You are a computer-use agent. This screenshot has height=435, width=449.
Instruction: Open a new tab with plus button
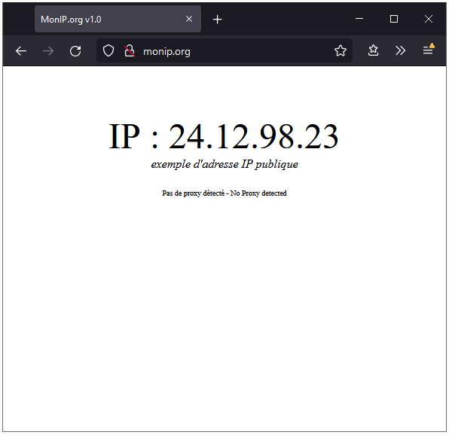coord(217,20)
